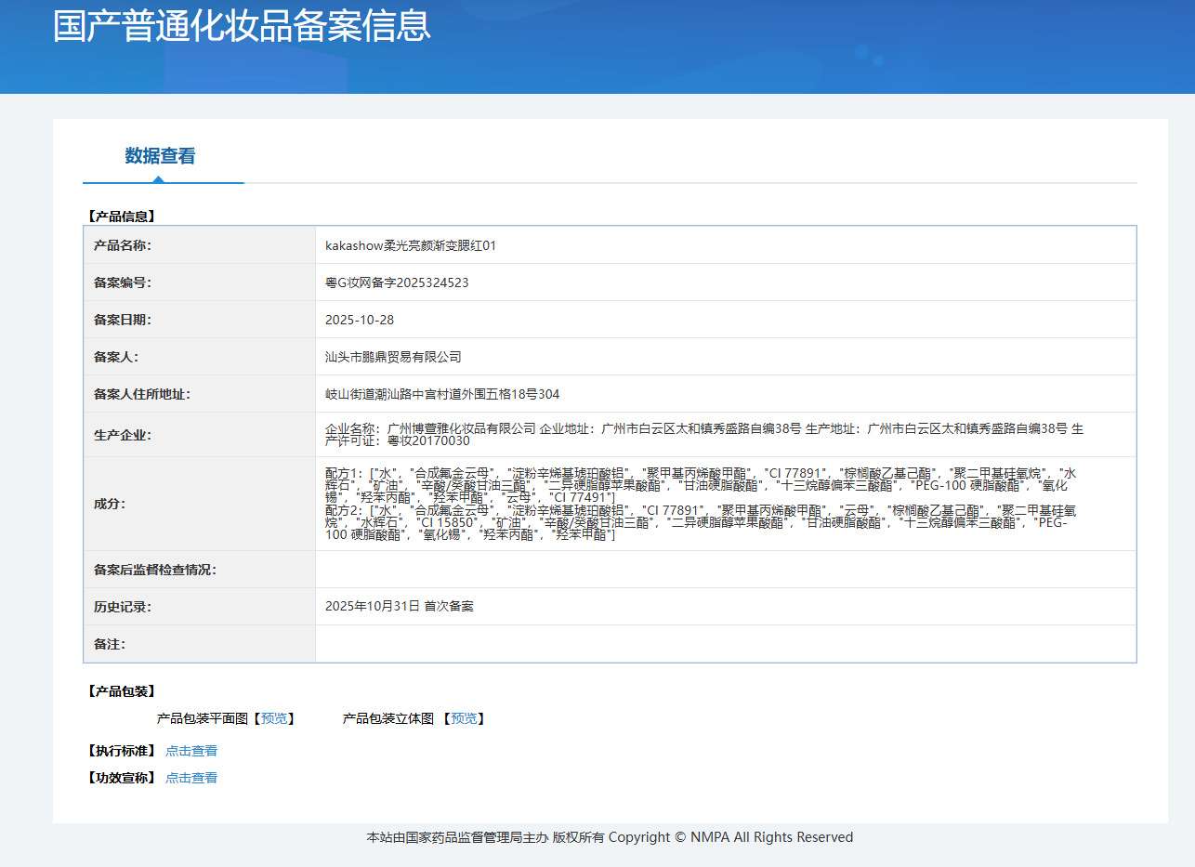Click the 备案日期 row label
Image resolution: width=1195 pixels, height=867 pixels.
[x=123, y=320]
